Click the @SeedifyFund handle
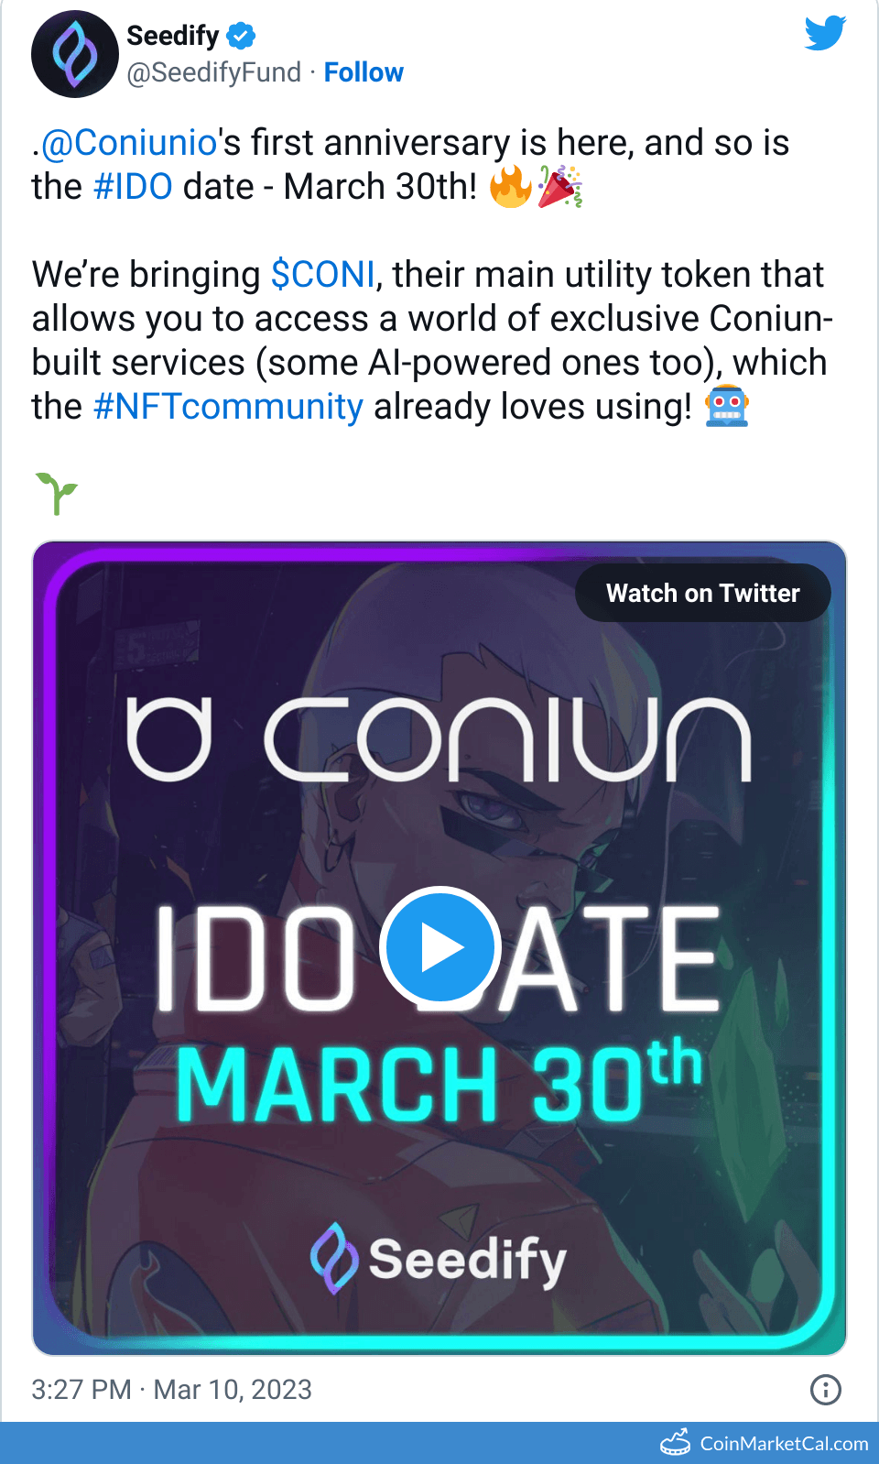The height and width of the screenshot is (1464, 879). pyautogui.click(x=214, y=72)
